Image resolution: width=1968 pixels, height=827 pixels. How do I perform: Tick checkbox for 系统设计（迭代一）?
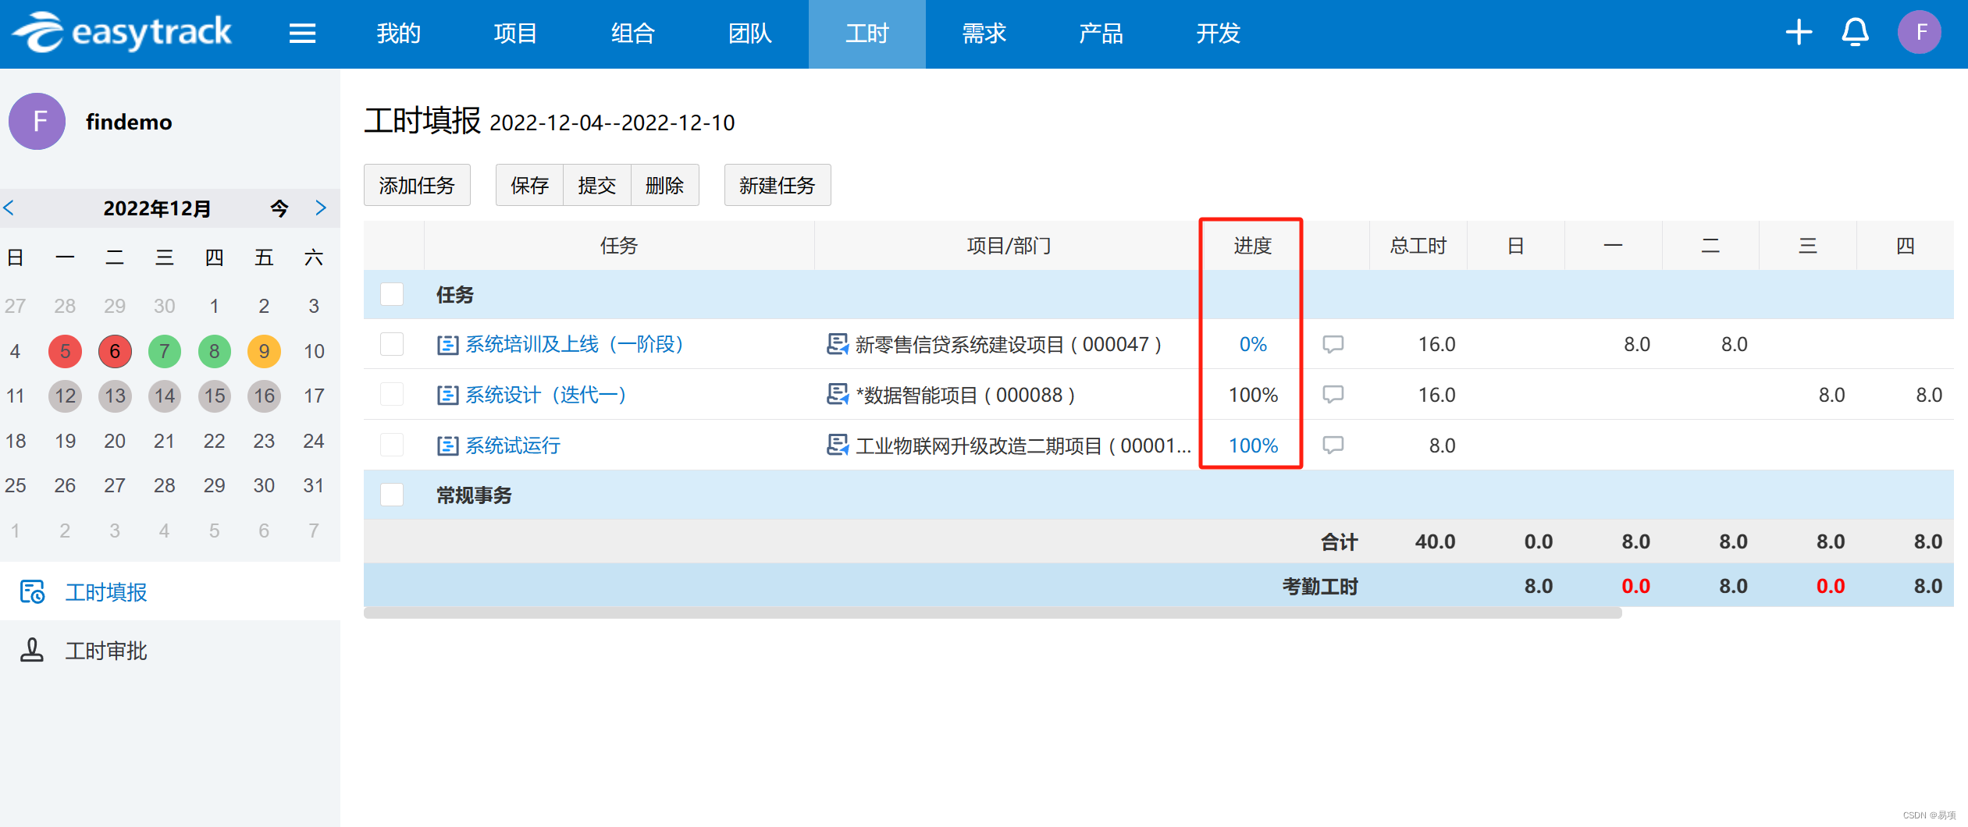(392, 395)
